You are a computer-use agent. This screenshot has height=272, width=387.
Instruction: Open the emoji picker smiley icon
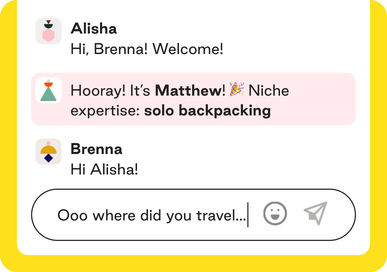tap(275, 213)
